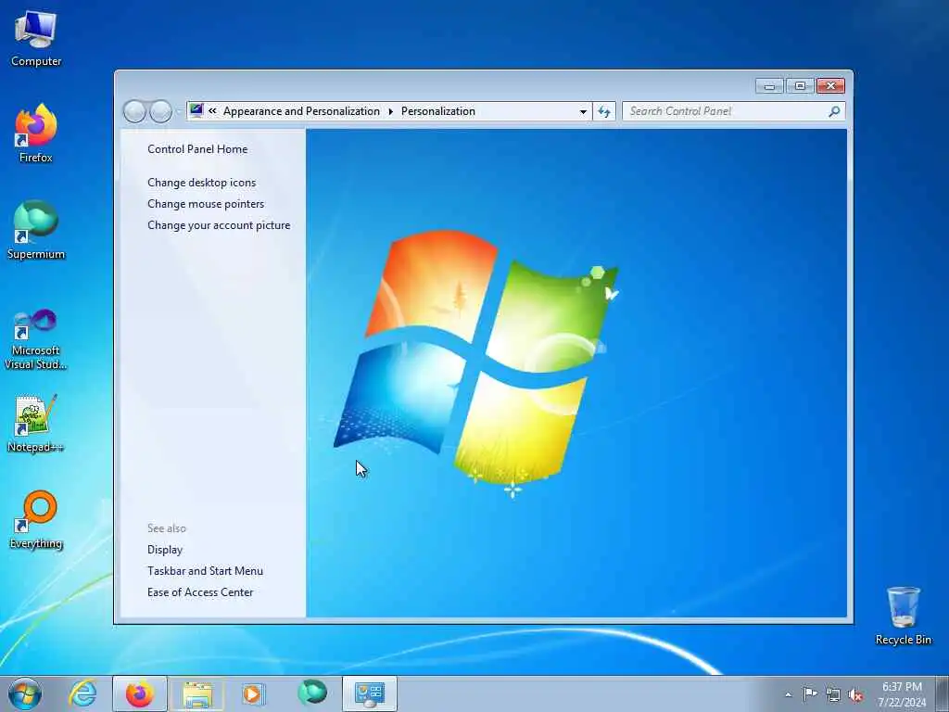Screen dimensions: 949x712
Task: Select the Notepad++ desktop shortcut
Action: pos(36,423)
